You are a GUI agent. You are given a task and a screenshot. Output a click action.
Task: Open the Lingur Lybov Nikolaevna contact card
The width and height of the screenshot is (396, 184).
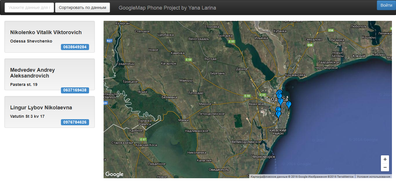pyautogui.click(x=50, y=112)
